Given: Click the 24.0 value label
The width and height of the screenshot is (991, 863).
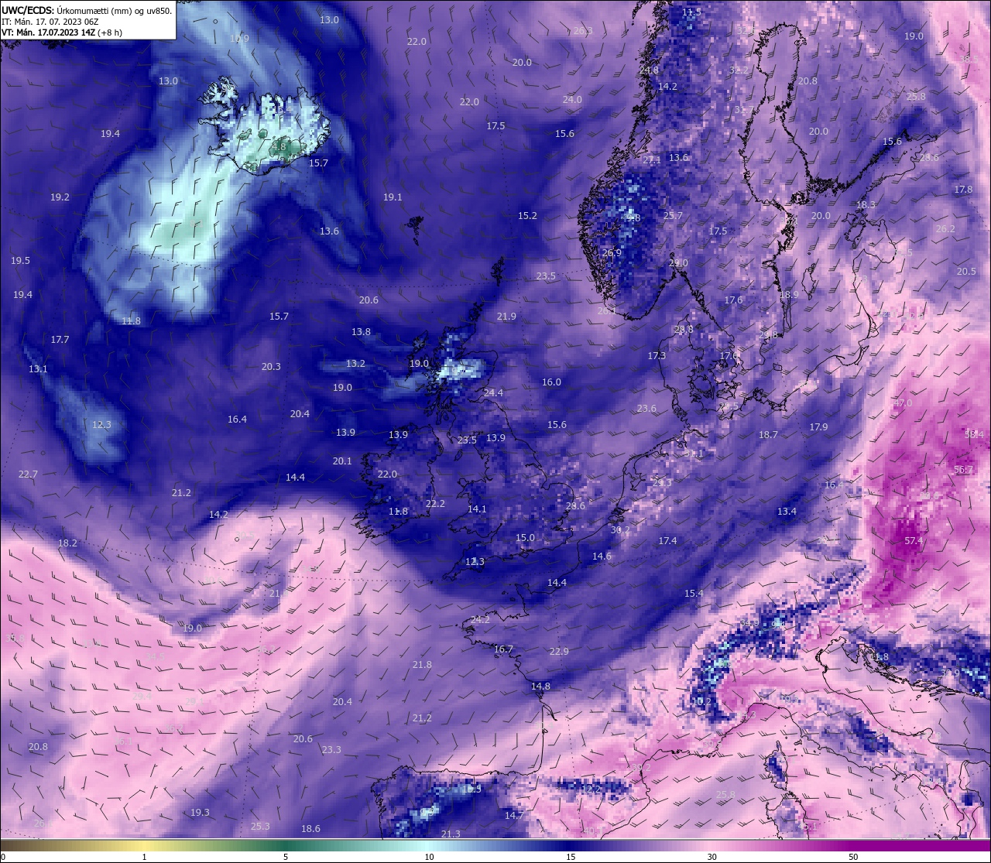Looking at the screenshot, I should point(572,100).
